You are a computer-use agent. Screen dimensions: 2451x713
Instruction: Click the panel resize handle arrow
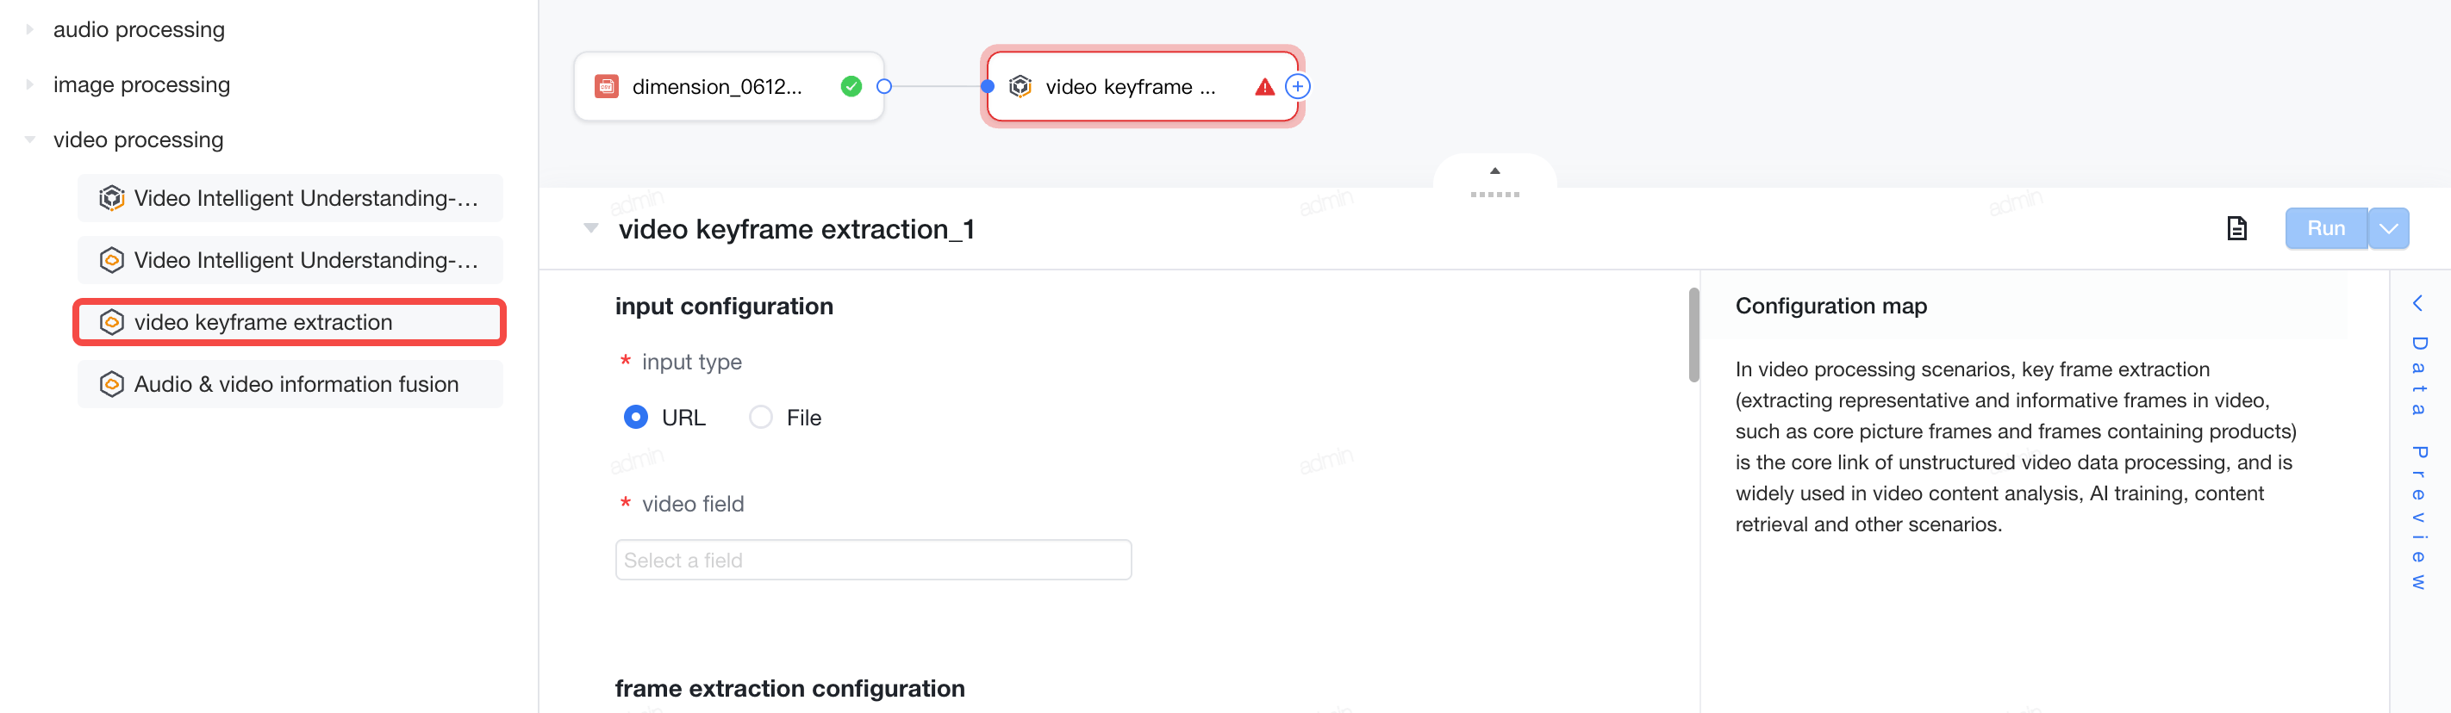point(1494,171)
